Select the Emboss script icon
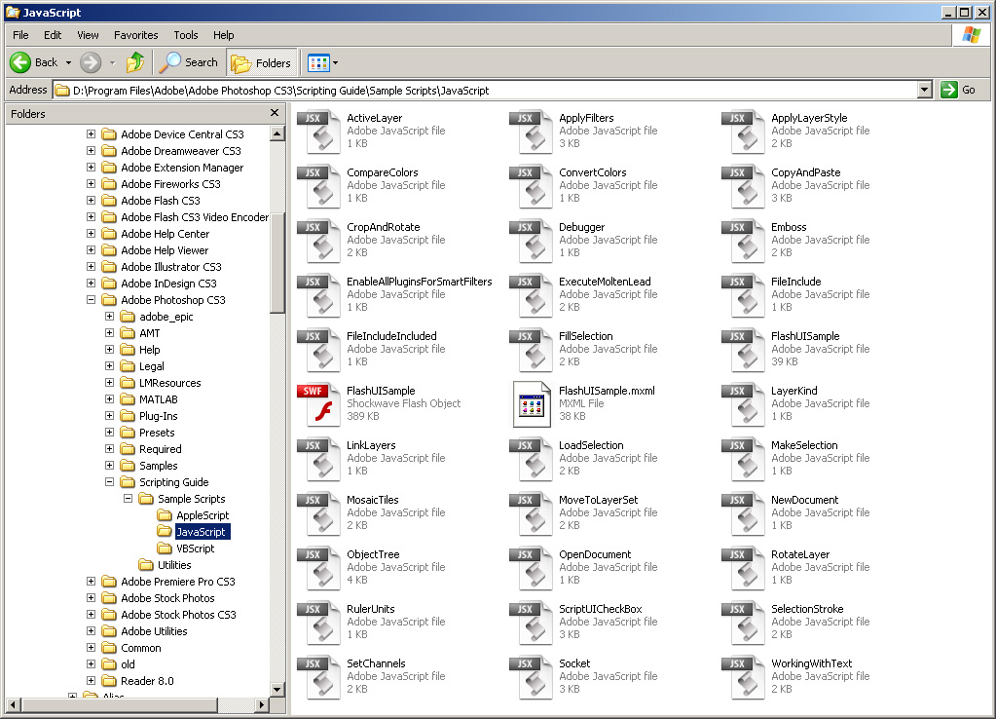The image size is (996, 719). [743, 241]
